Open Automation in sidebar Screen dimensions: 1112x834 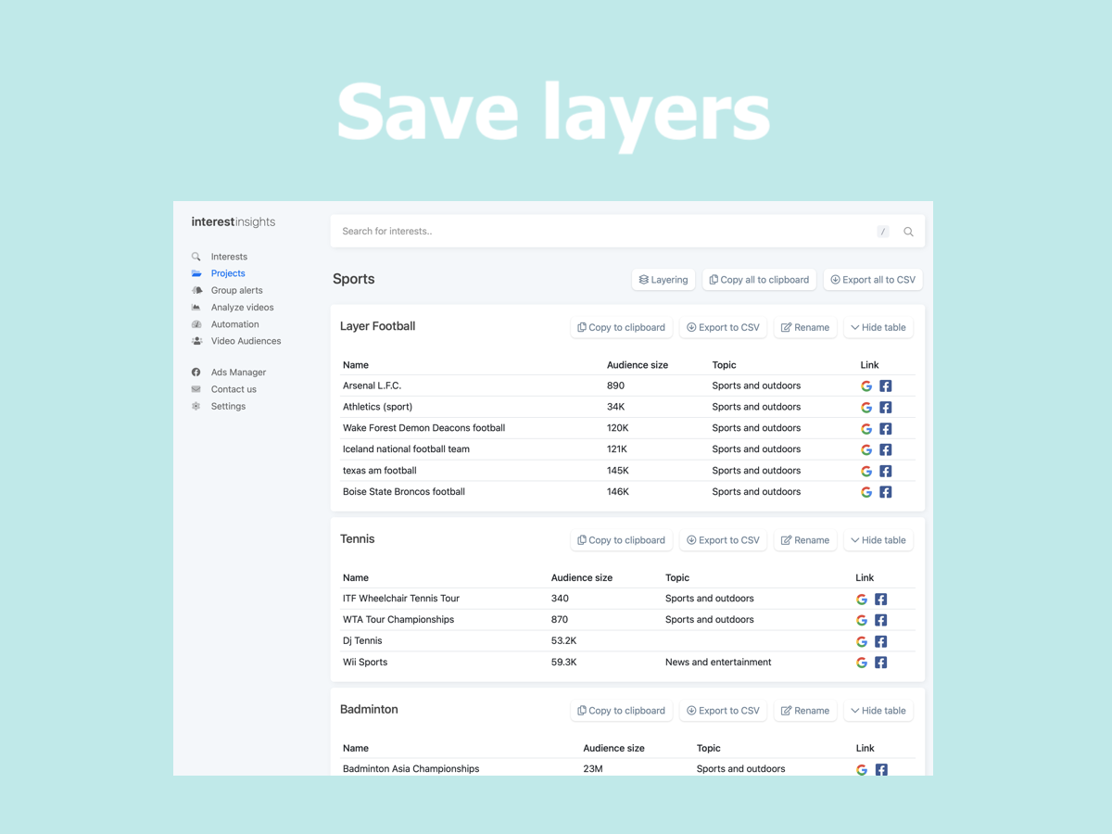pos(234,324)
